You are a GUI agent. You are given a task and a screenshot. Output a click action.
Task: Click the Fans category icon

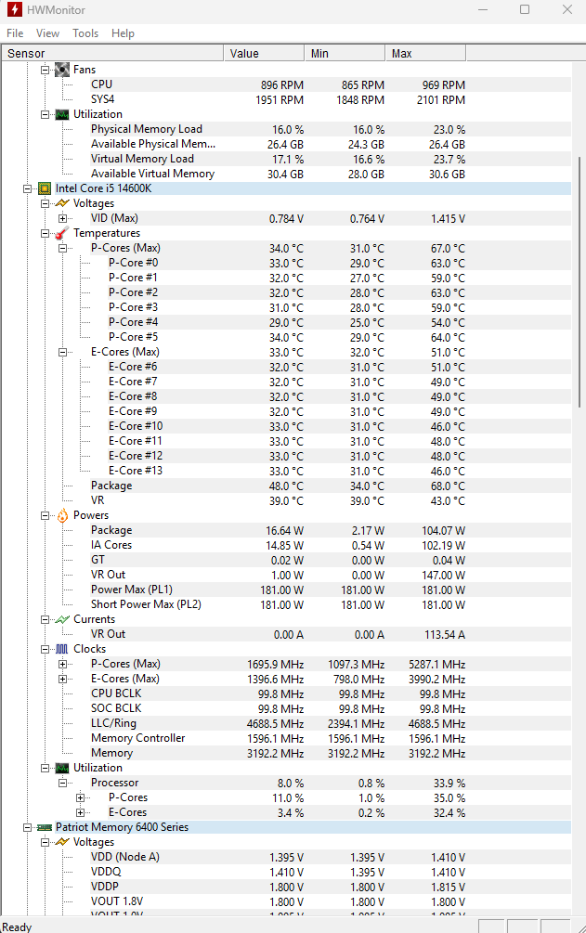(x=62, y=70)
